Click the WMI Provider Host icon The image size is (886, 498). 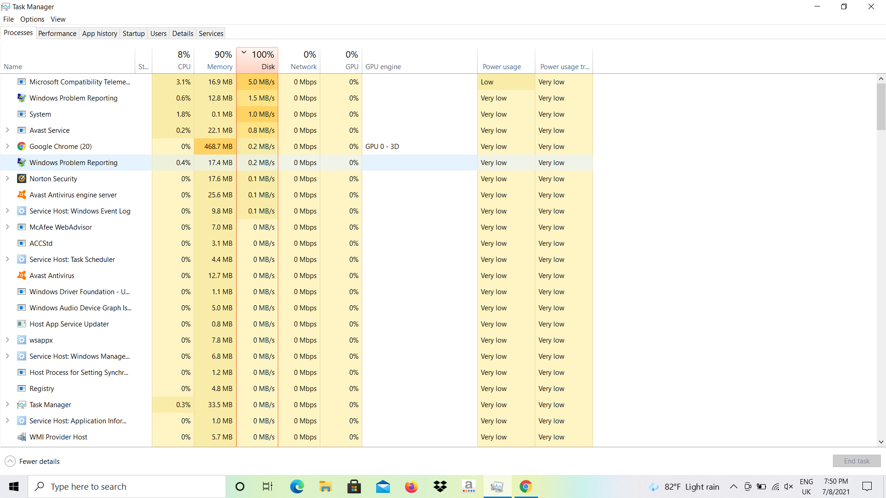pos(21,437)
